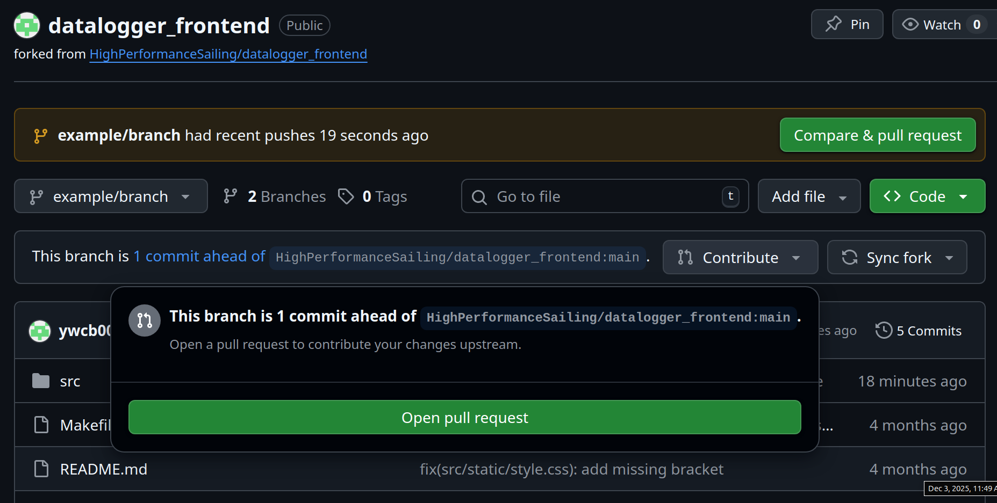The width and height of the screenshot is (997, 503).
Task: Pin the datalogger_frontend repository
Action: 847,25
